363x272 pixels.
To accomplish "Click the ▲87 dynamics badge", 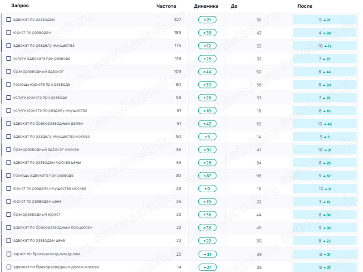I will [x=207, y=175].
